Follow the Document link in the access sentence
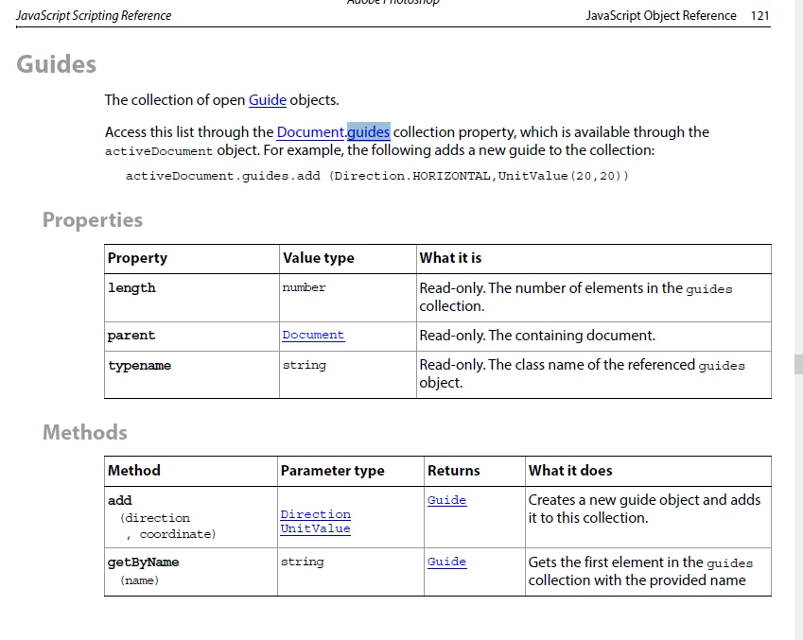 (310, 132)
